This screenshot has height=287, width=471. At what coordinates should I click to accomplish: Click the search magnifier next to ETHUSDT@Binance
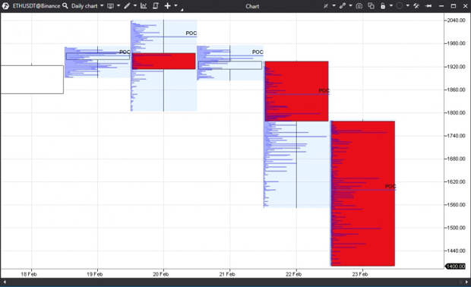click(x=65, y=6)
